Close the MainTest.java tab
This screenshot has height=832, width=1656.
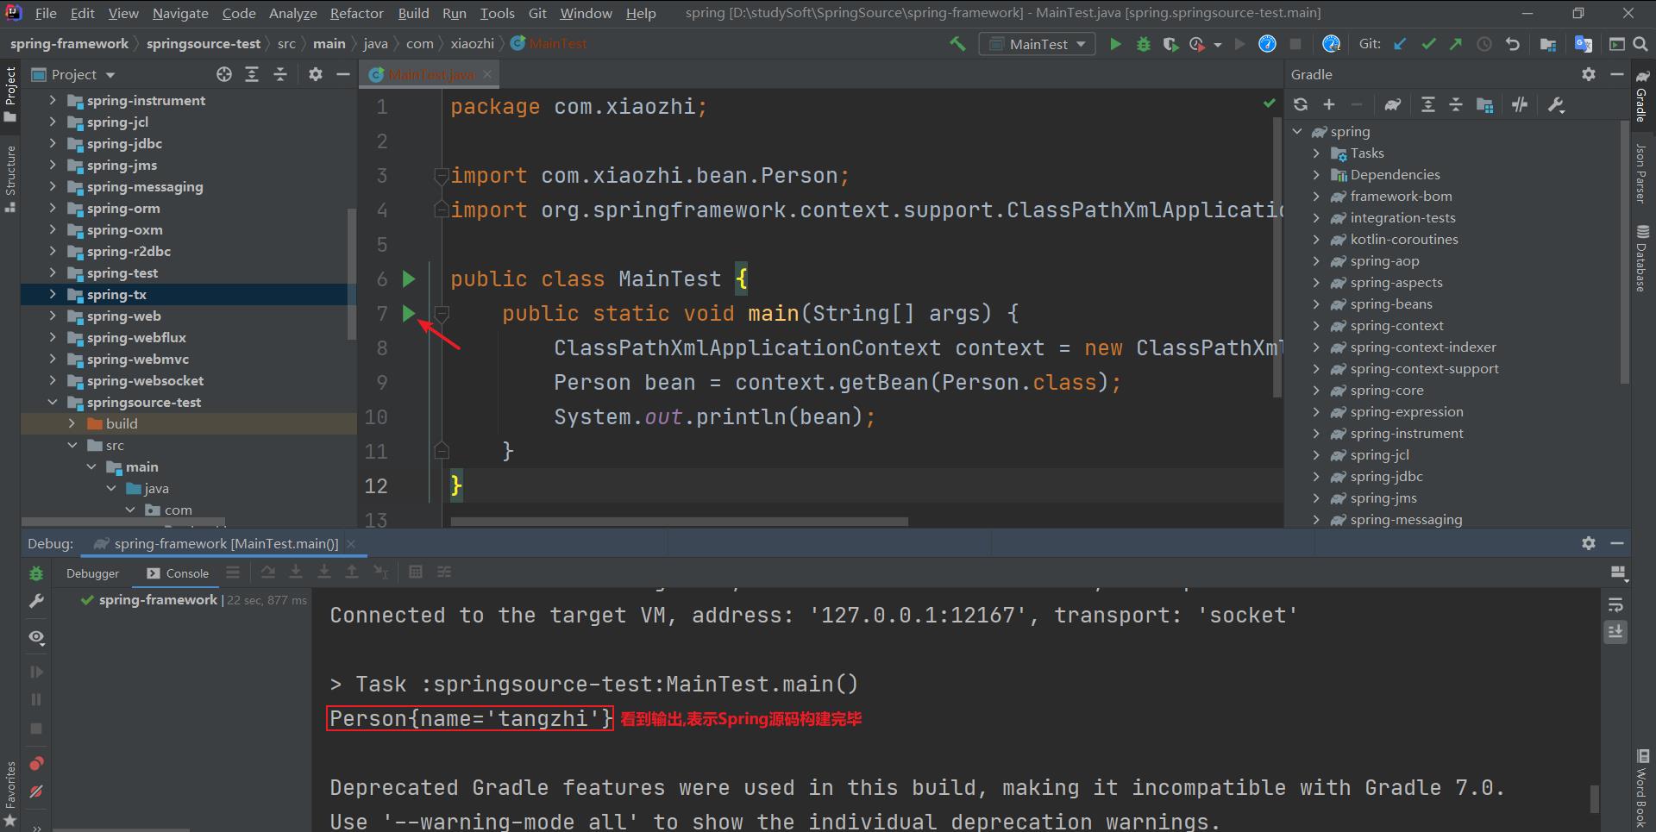pyautogui.click(x=487, y=75)
